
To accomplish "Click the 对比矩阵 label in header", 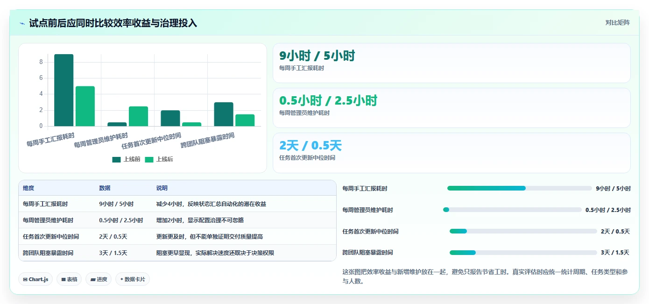I will [x=617, y=22].
